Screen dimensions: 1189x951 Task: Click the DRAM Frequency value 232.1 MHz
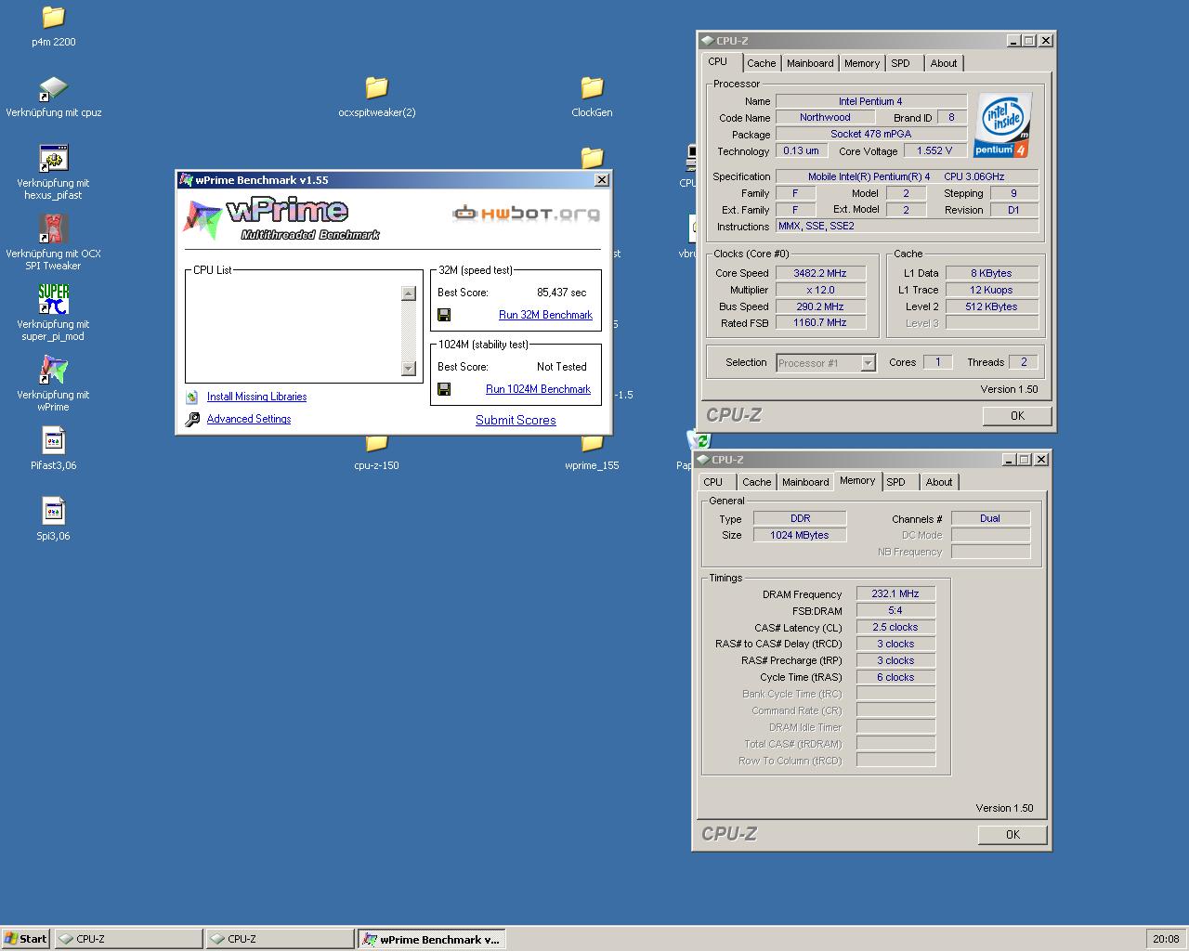click(x=895, y=593)
